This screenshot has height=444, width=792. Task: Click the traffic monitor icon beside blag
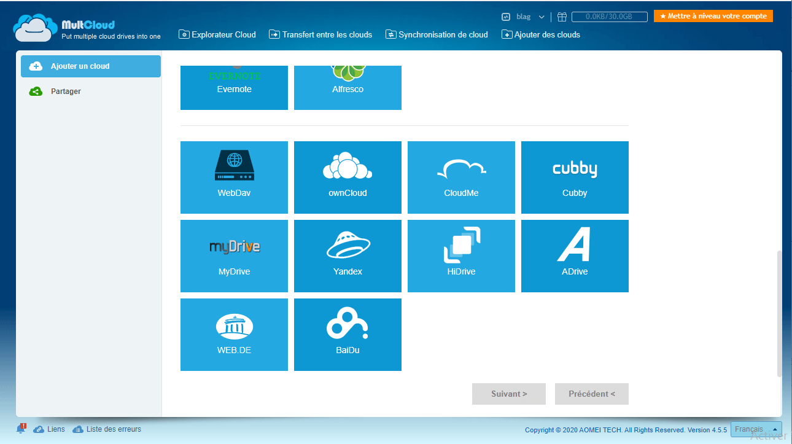506,17
